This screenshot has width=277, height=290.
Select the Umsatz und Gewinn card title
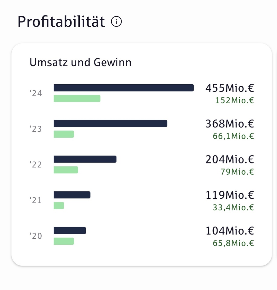click(x=81, y=63)
